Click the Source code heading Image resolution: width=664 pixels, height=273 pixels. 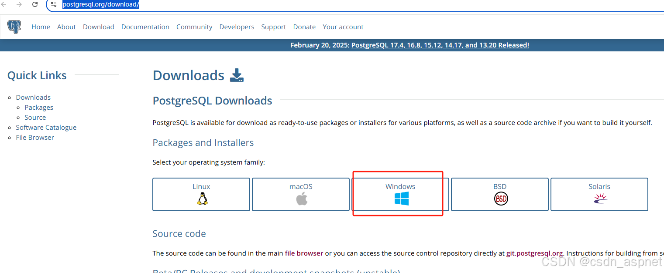(x=179, y=234)
